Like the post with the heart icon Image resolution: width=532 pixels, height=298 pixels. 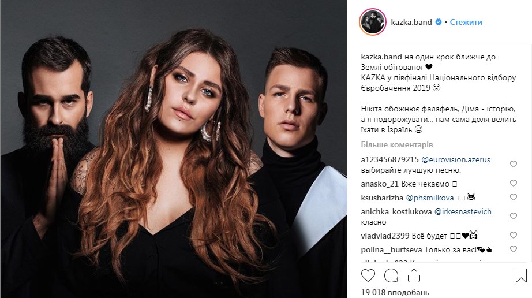click(x=368, y=275)
